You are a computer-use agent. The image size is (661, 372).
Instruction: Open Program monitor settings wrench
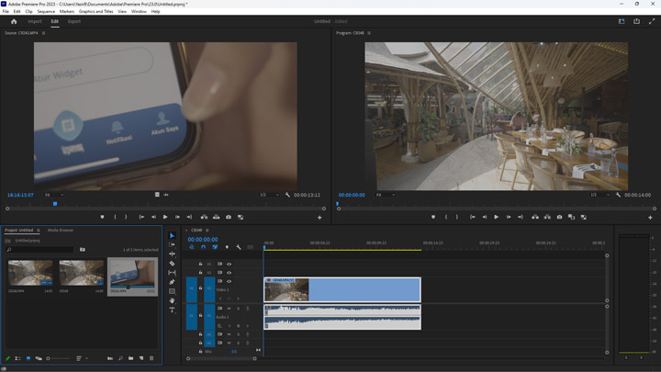[618, 195]
